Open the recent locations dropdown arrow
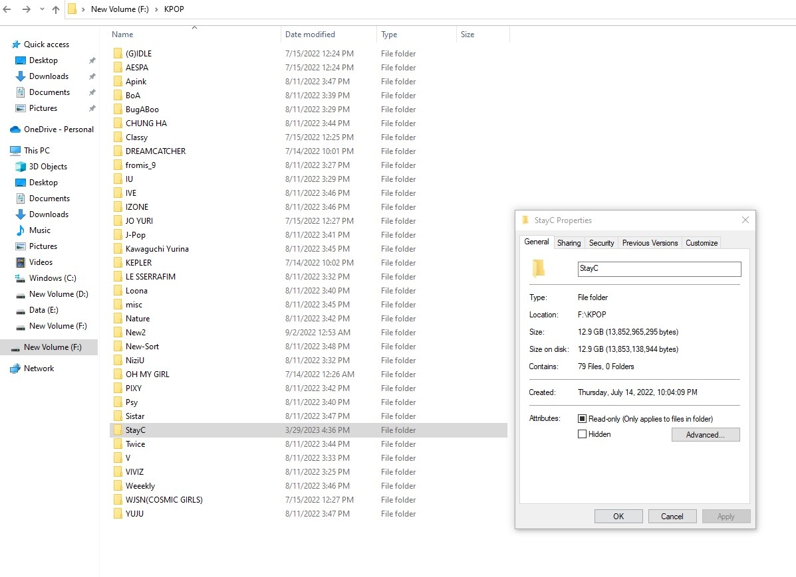The height and width of the screenshot is (577, 796). (x=42, y=9)
